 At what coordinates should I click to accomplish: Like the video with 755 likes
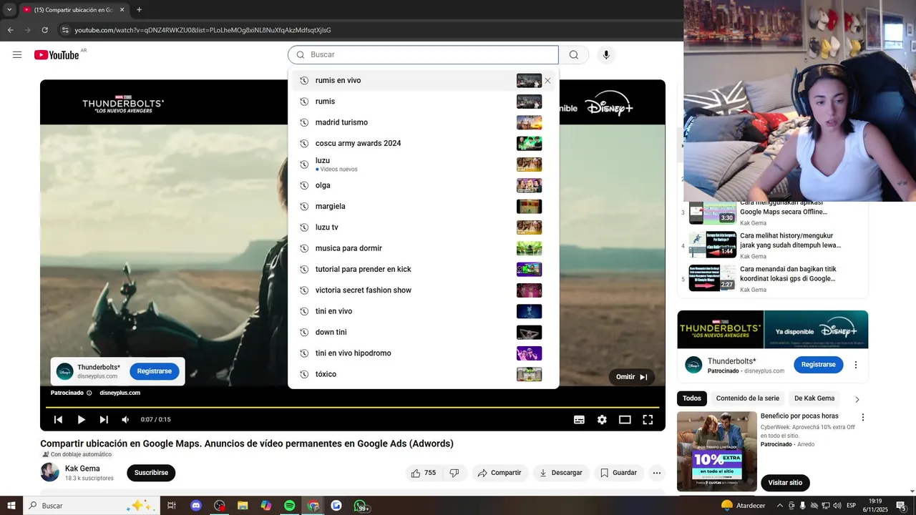coord(423,473)
